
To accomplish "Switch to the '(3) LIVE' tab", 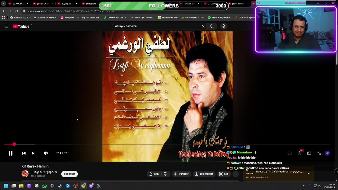I will click(42, 4).
